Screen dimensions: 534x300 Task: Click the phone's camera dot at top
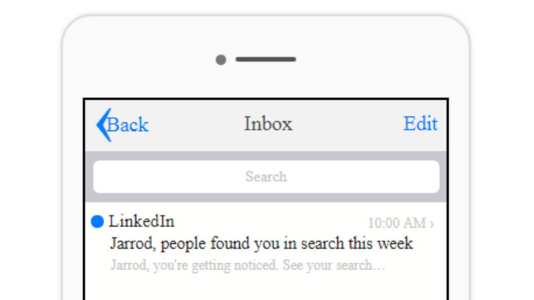[x=220, y=59]
